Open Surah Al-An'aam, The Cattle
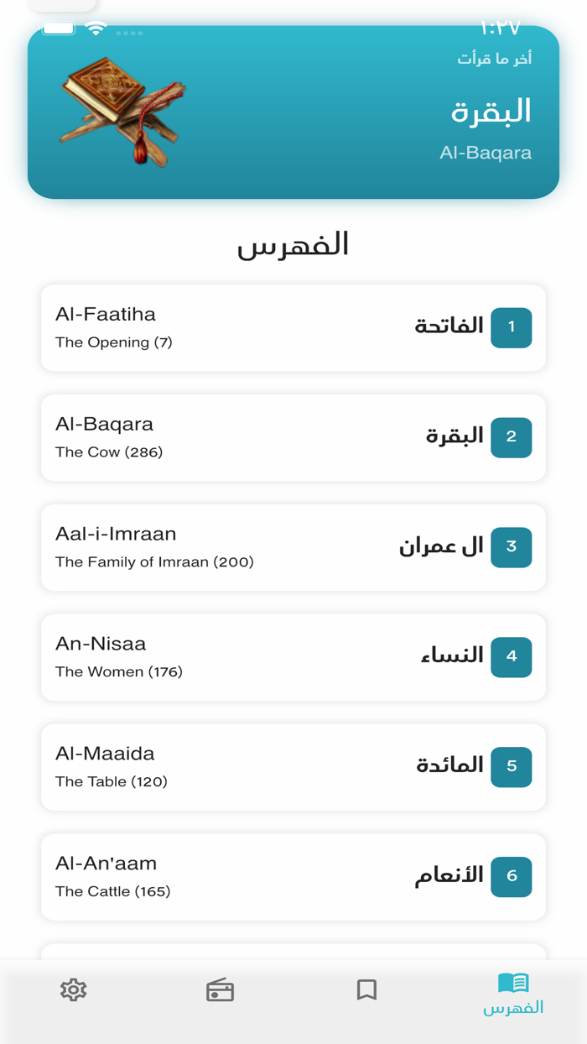Viewport: 587px width, 1044px height. pyautogui.click(x=292, y=876)
